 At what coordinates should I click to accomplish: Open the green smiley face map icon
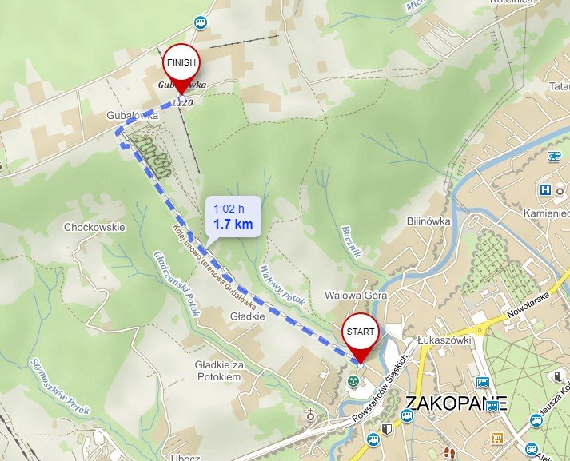point(353,381)
